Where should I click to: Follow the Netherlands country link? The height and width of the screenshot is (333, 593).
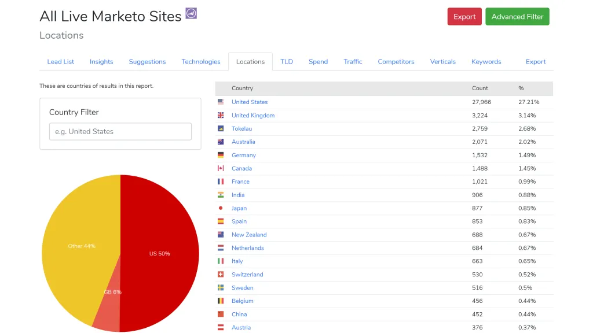[248, 247]
